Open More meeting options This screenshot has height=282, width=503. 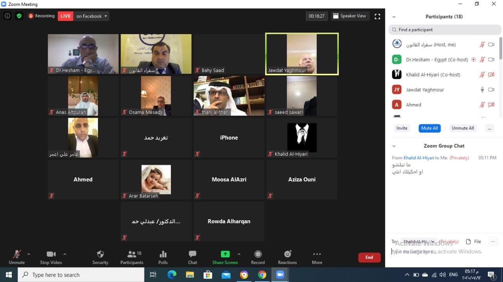click(x=317, y=257)
